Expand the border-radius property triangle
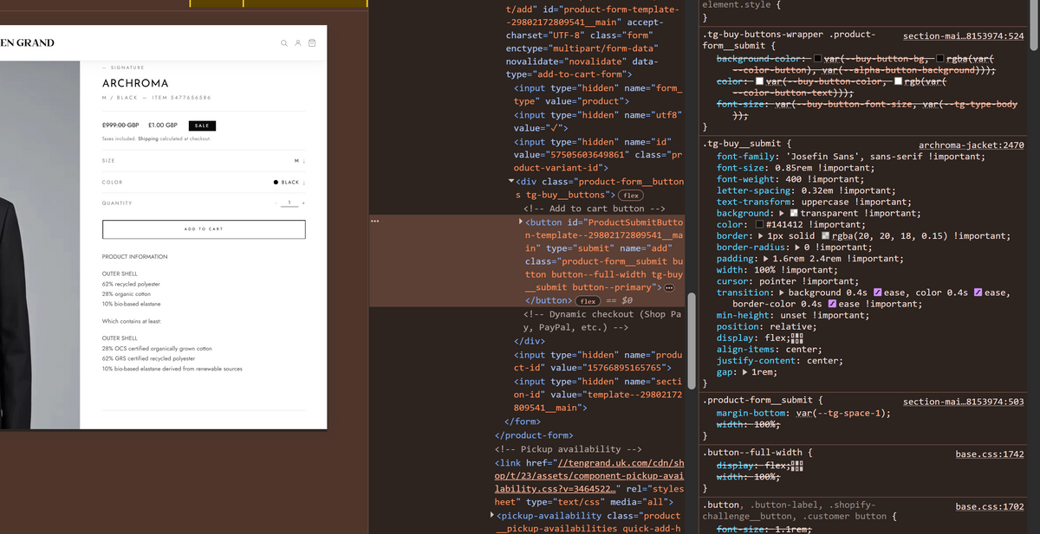1040x534 pixels. point(796,247)
